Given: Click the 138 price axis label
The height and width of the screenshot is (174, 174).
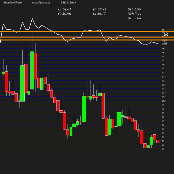Looking at the screenshot, I should point(164,73).
